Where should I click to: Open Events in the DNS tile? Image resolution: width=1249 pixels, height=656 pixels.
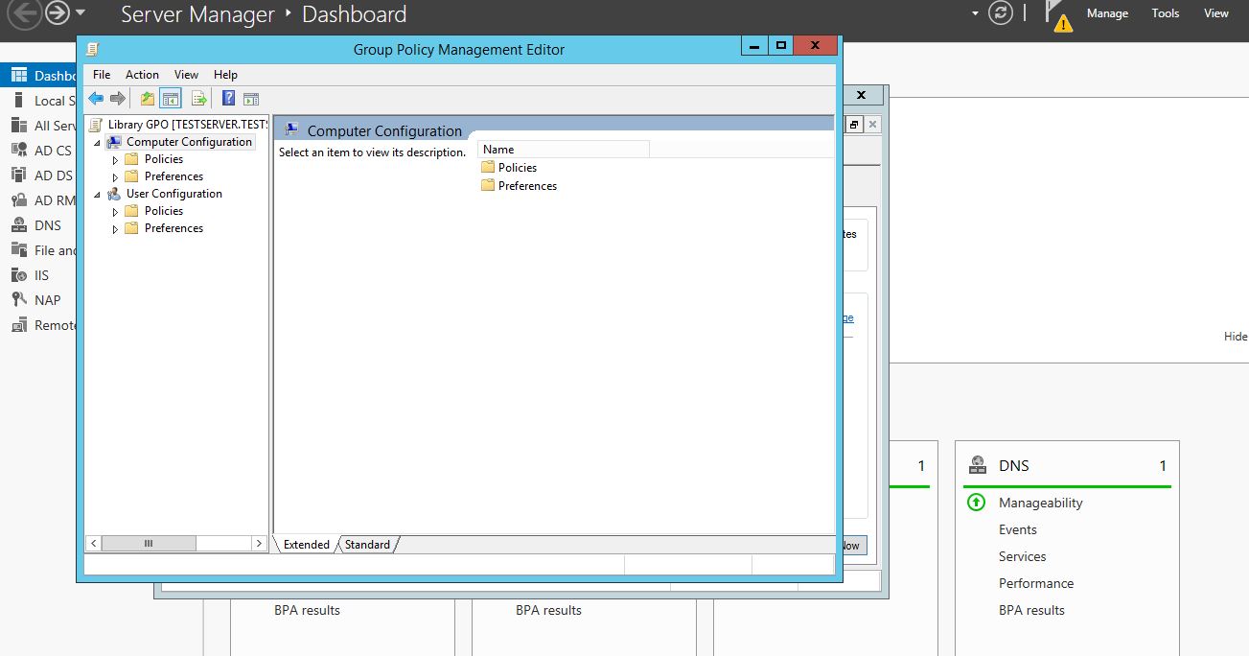tap(1018, 529)
